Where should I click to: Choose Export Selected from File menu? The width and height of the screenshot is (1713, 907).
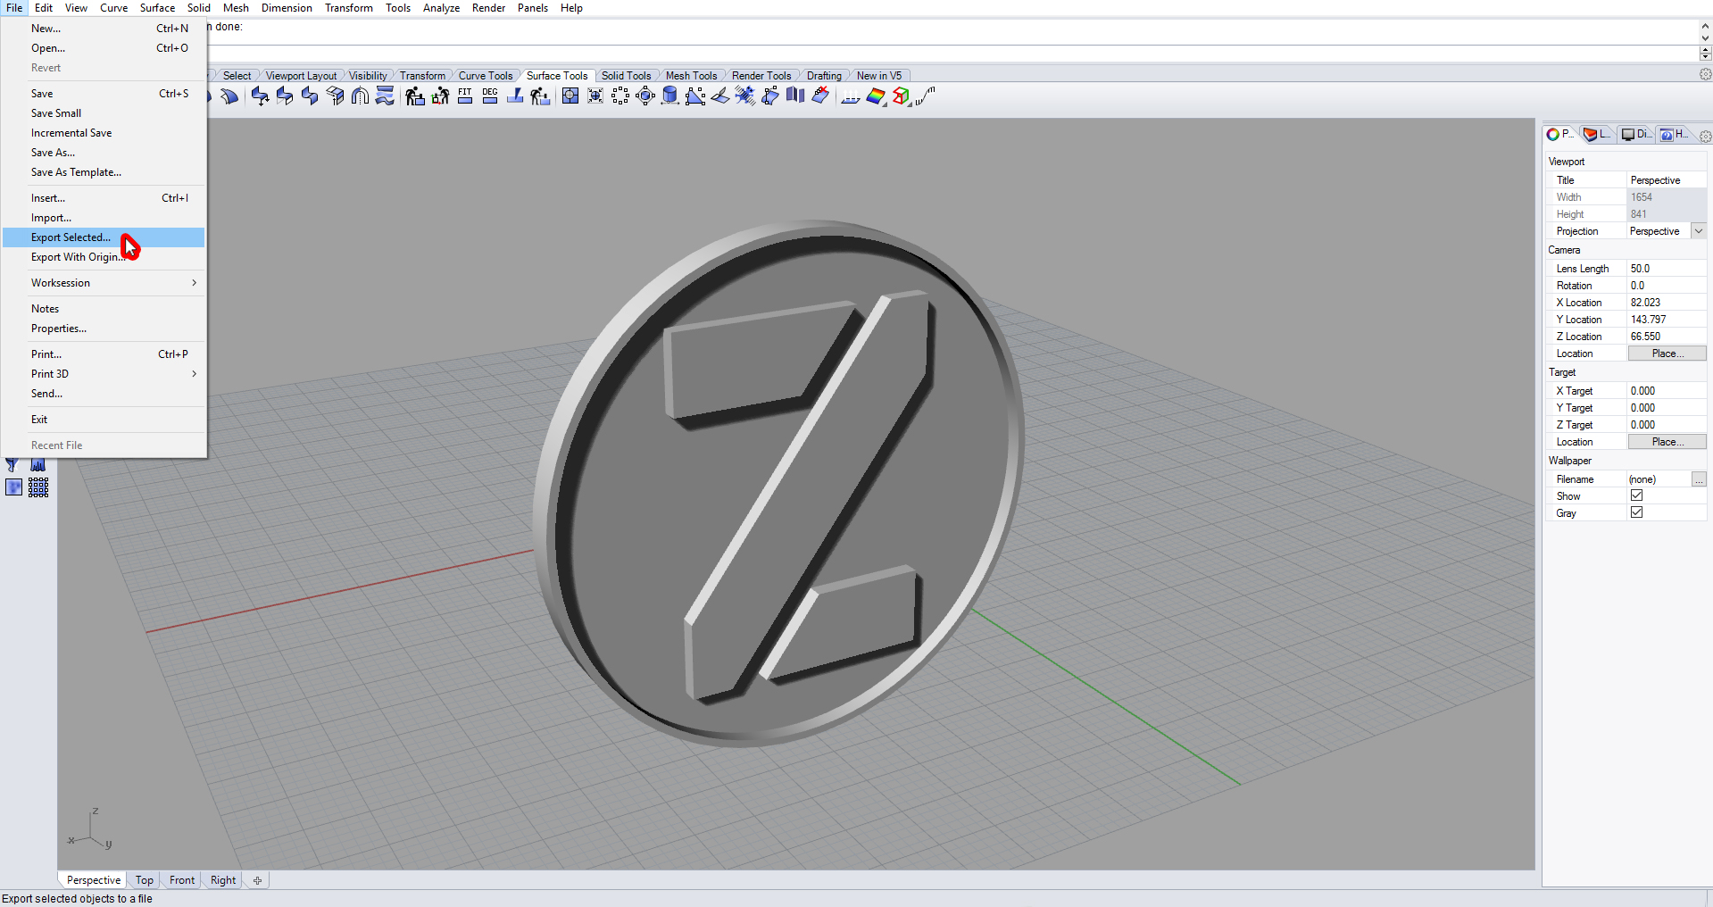[71, 237]
